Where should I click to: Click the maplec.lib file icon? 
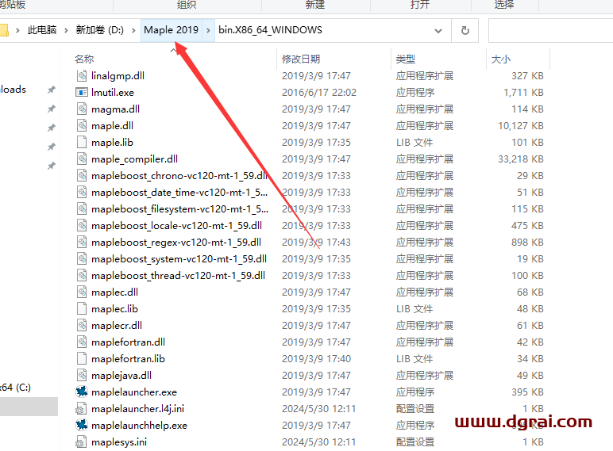point(82,308)
